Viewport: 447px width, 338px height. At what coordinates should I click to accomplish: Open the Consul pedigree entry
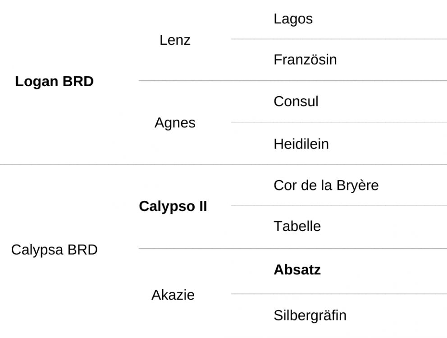[296, 102]
